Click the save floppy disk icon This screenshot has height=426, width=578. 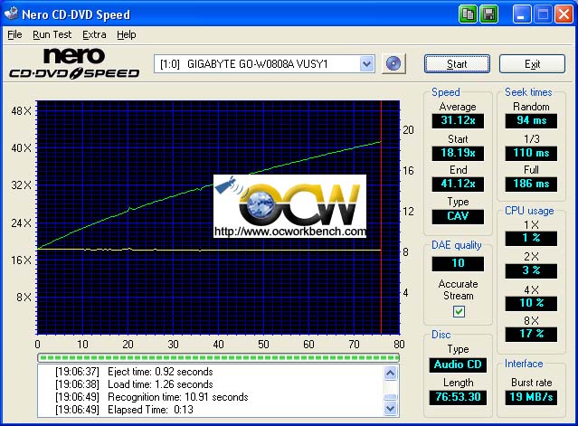pos(488,14)
